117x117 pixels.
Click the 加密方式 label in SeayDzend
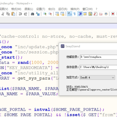pyautogui.click(x=72, y=77)
